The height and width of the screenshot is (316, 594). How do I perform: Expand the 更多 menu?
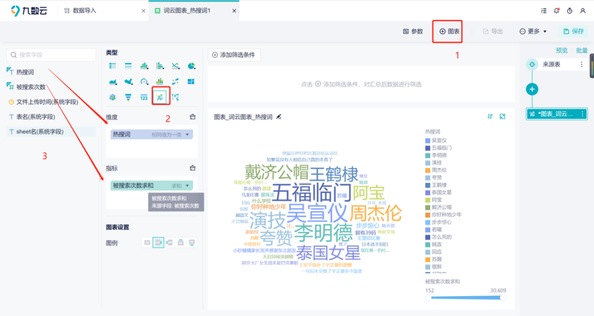coord(533,31)
